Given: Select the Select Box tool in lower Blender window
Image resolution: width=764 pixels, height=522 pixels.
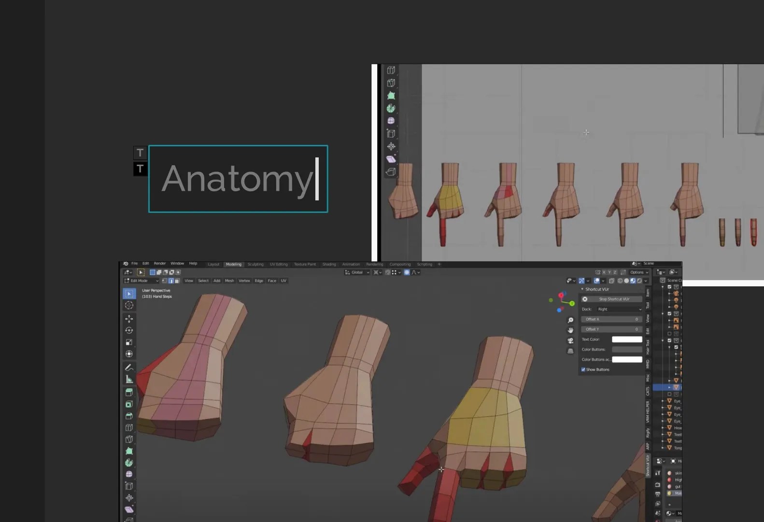Looking at the screenshot, I should 129,294.
